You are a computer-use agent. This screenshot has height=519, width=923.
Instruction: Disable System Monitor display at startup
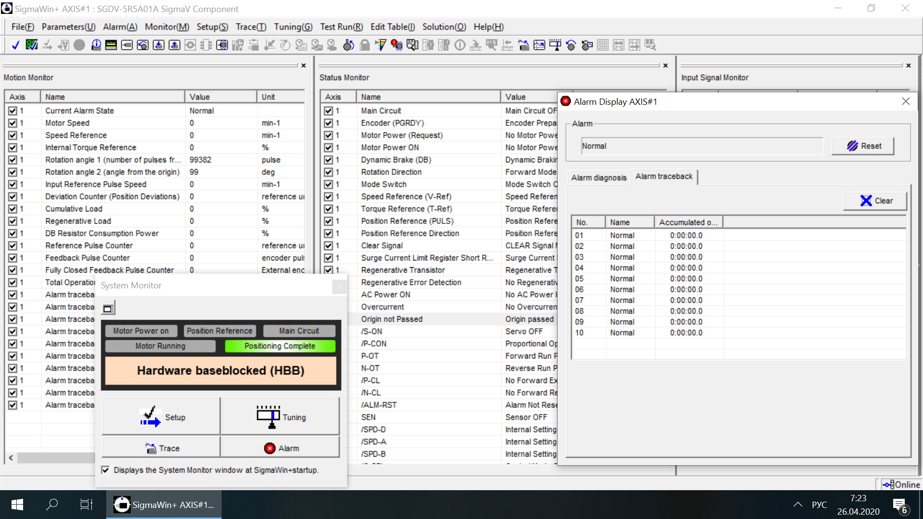tap(105, 470)
